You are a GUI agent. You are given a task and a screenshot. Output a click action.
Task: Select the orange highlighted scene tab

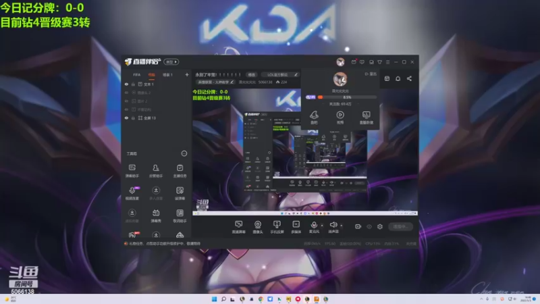pyautogui.click(x=151, y=74)
